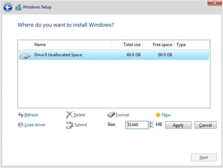Image resolution: width=223 pixels, height=168 pixels.
Task: Click the Delete X icon
Action: coord(69,115)
